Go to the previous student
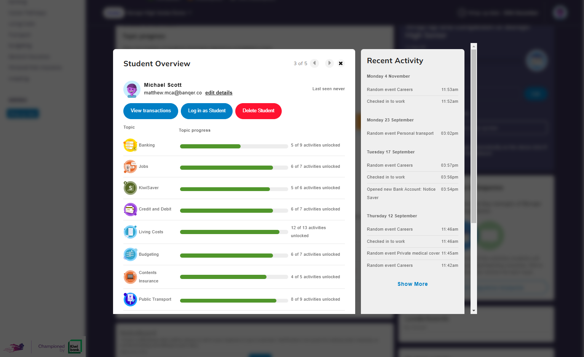The width and height of the screenshot is (584, 357). point(314,63)
